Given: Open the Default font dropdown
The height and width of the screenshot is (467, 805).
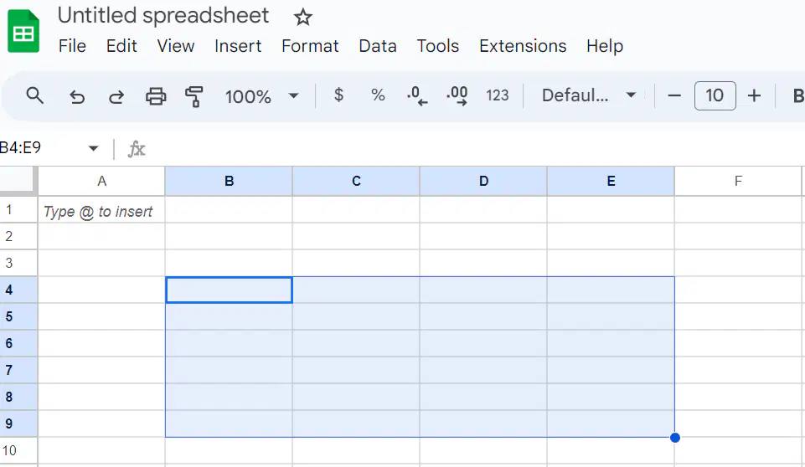Looking at the screenshot, I should (589, 95).
